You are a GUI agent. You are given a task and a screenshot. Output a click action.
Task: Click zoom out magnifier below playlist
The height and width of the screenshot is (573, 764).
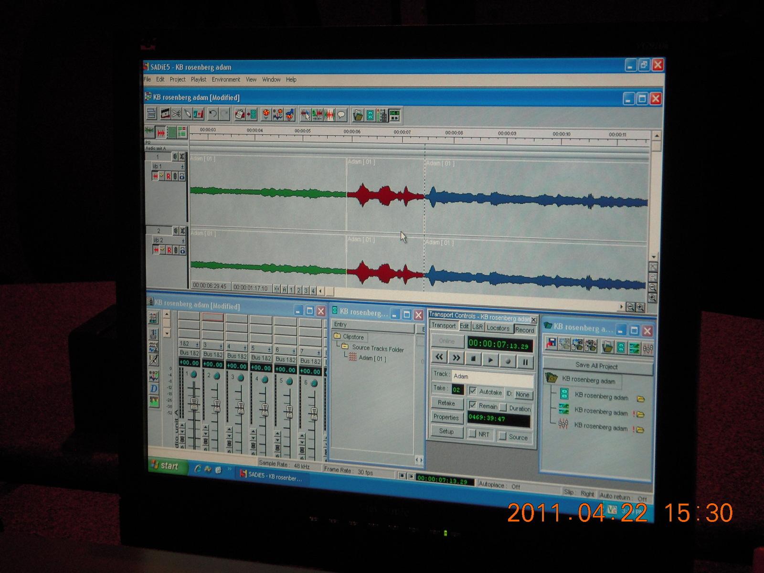(631, 307)
